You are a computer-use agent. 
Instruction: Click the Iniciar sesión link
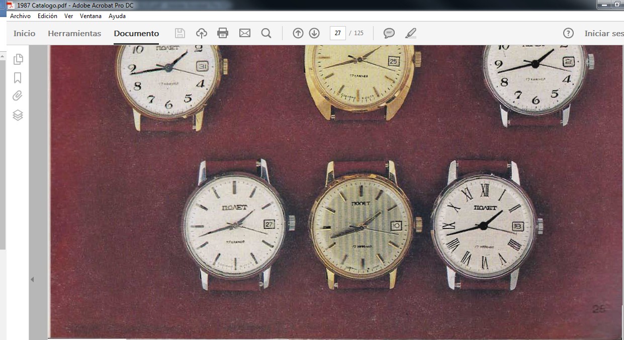[x=604, y=34]
